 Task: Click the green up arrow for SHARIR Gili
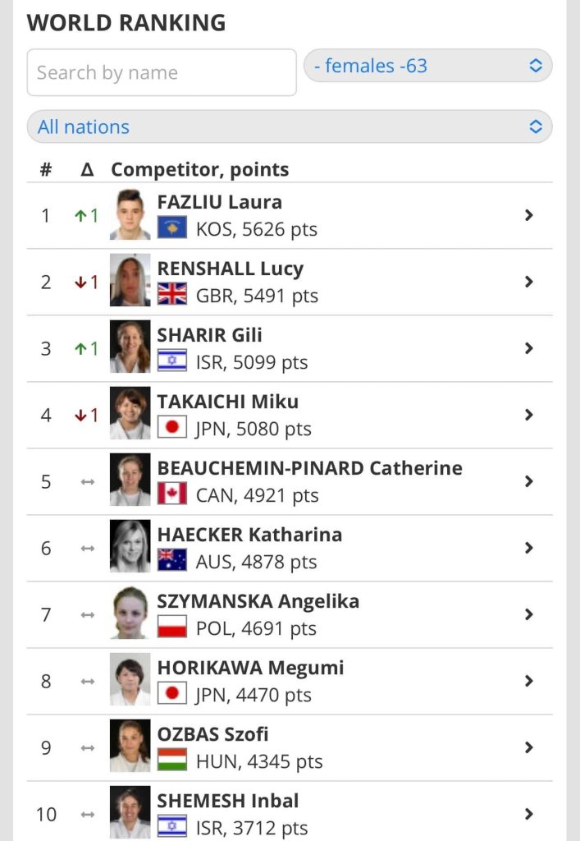click(x=81, y=349)
